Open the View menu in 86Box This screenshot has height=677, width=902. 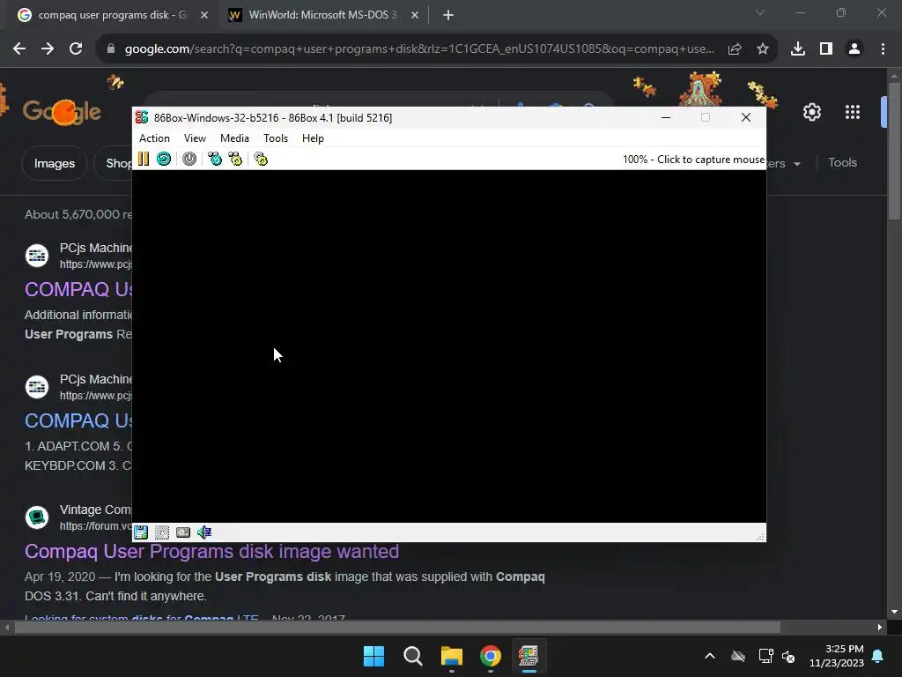195,138
